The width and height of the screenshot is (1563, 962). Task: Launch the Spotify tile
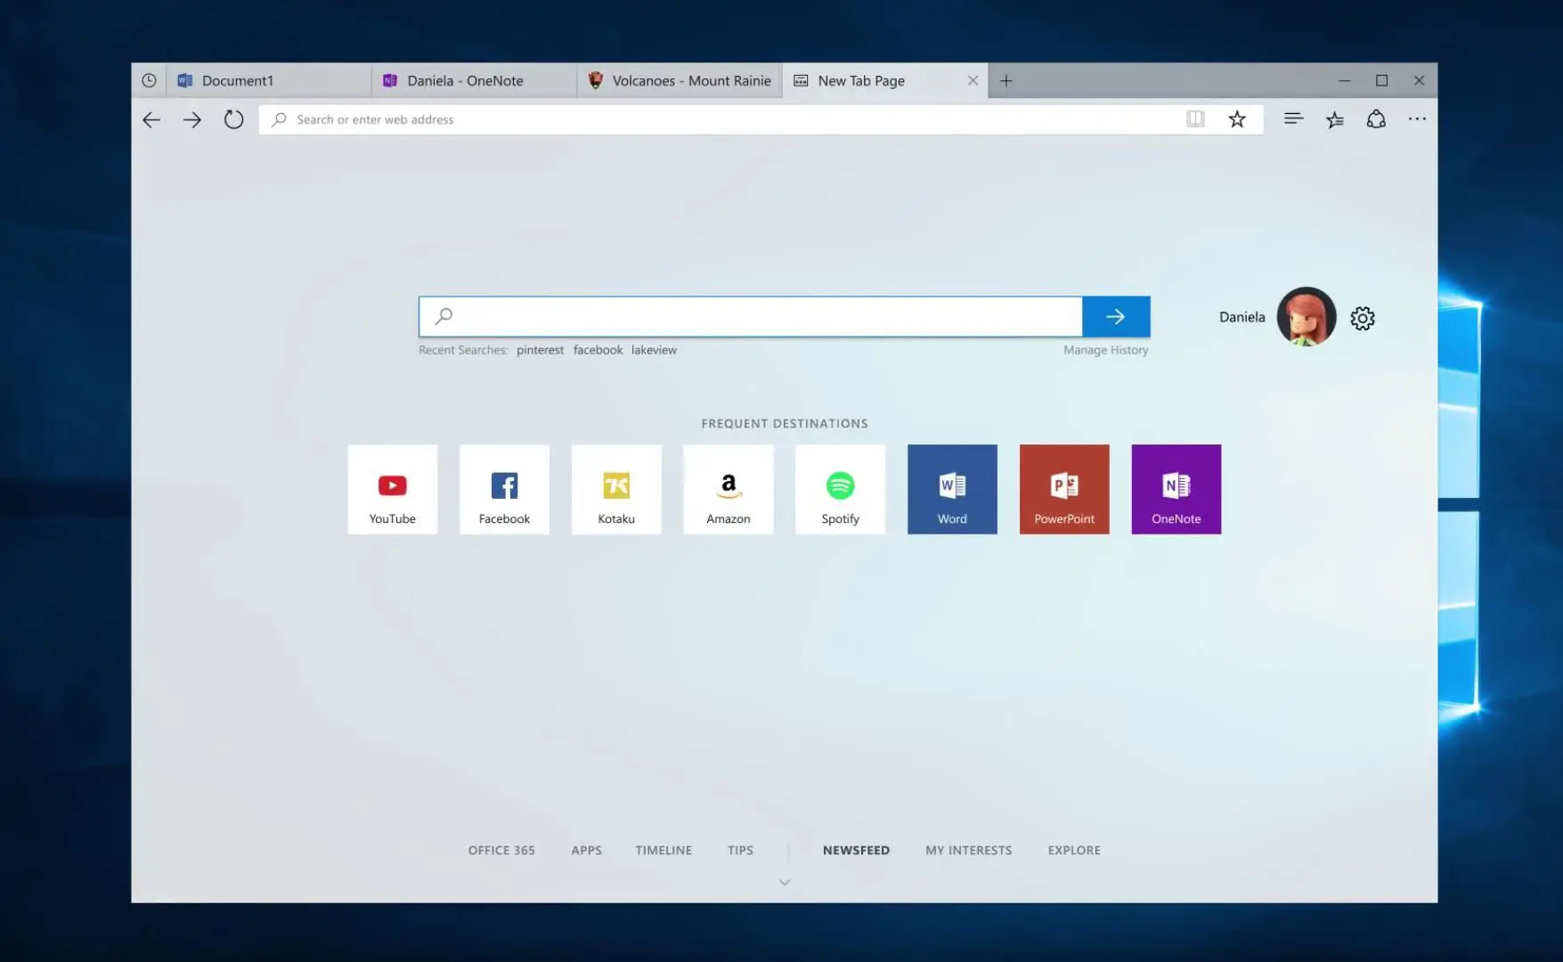pyautogui.click(x=839, y=489)
